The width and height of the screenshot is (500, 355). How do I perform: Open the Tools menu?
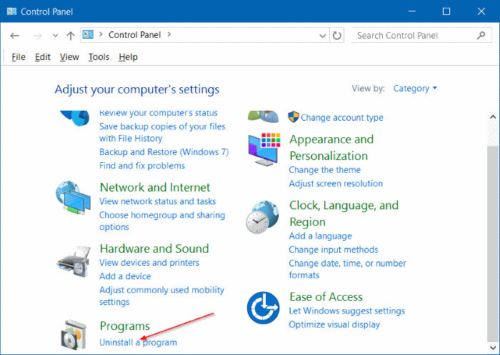click(99, 57)
